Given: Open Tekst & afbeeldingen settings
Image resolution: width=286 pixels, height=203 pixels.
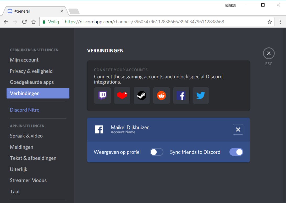Looking at the screenshot, I should coord(38,158).
